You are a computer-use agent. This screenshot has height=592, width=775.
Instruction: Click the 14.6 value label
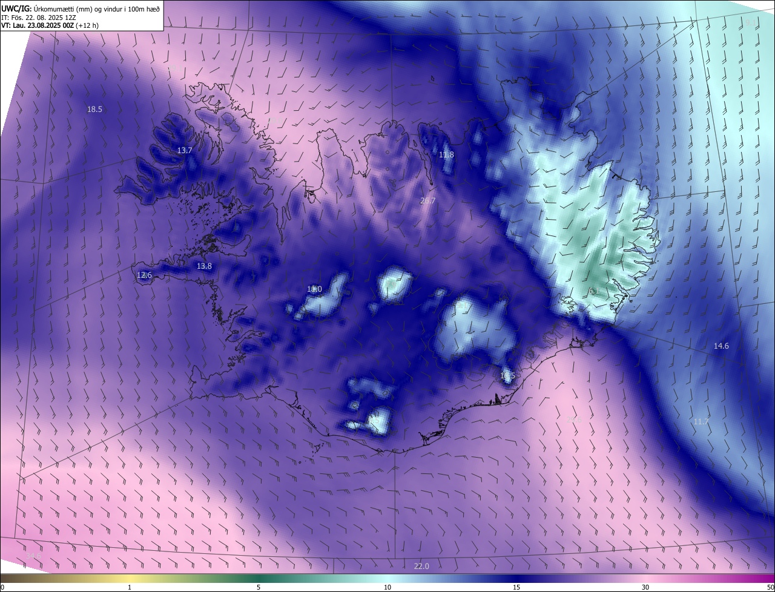click(721, 346)
